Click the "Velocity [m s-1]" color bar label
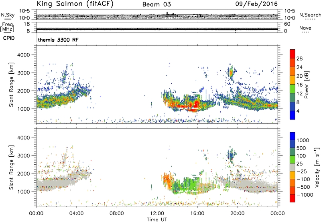The height and width of the screenshot is (222, 321). 317,167
